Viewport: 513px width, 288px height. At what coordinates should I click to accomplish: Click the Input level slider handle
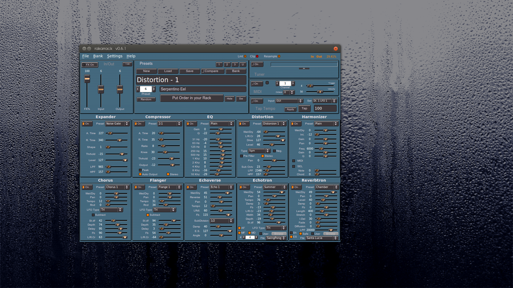coord(101,89)
